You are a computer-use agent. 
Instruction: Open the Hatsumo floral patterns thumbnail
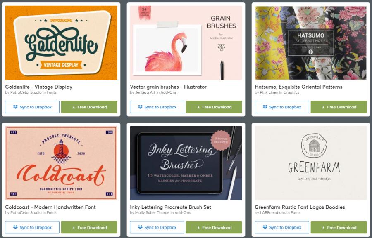(x=311, y=43)
